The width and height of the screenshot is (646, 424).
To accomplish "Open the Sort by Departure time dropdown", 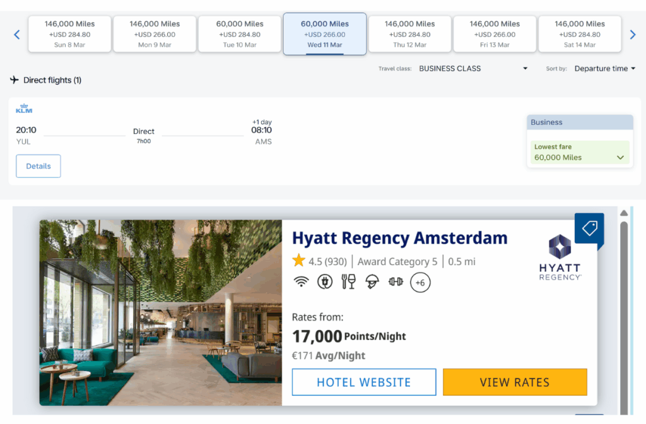I will 605,68.
